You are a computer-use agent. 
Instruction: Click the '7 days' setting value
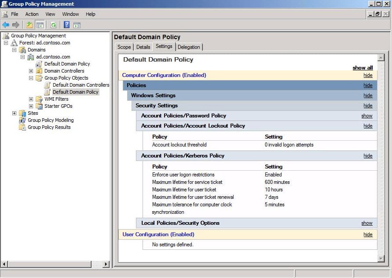pos(271,197)
